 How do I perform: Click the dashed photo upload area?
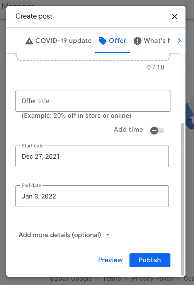[x=93, y=57]
